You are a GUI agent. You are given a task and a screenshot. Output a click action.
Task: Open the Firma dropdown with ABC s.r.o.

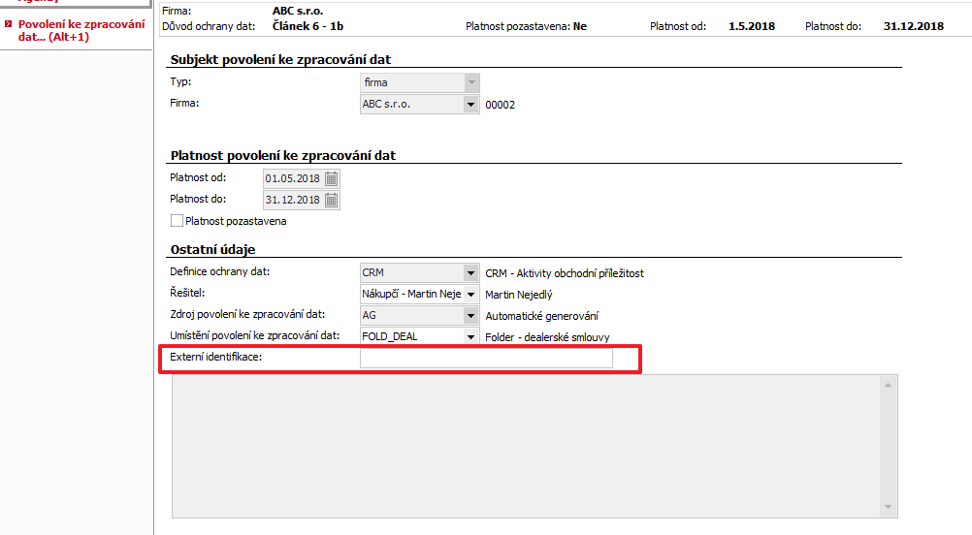click(x=471, y=104)
